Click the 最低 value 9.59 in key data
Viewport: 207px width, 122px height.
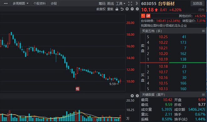click(169, 105)
